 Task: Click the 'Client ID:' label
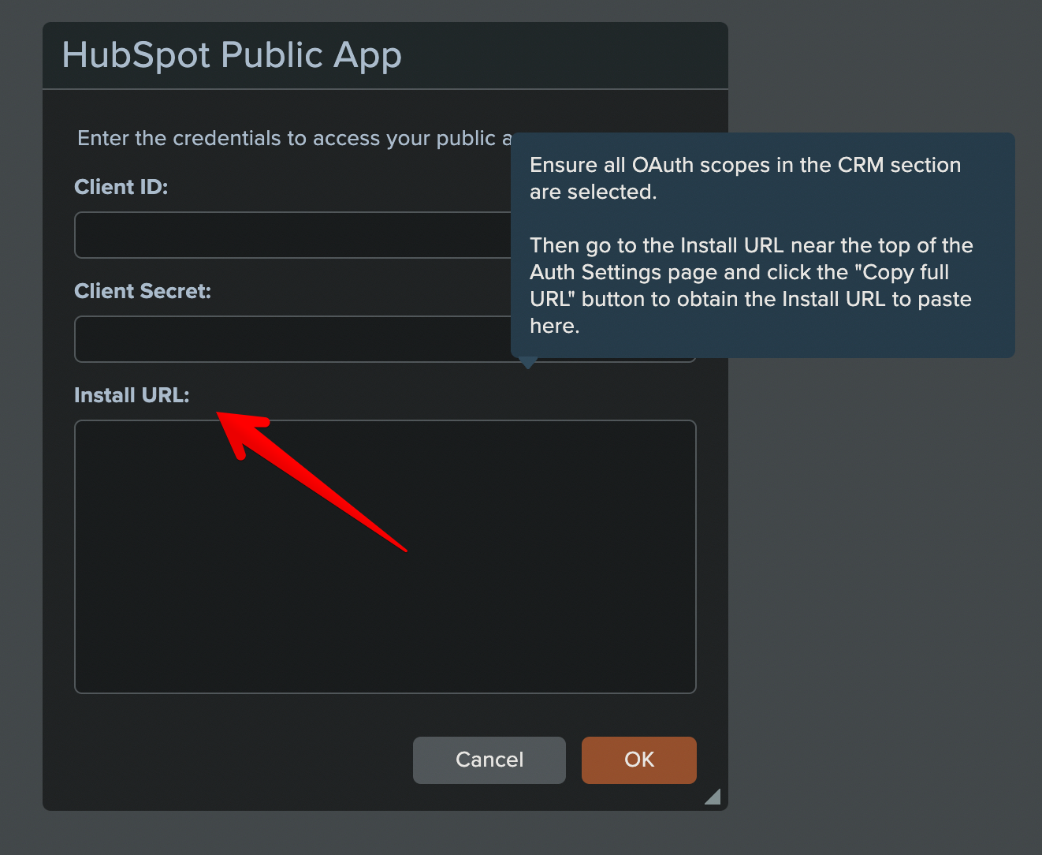pyautogui.click(x=121, y=187)
